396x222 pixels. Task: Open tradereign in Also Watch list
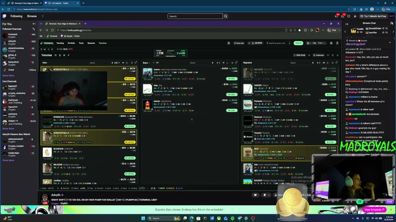point(19,154)
